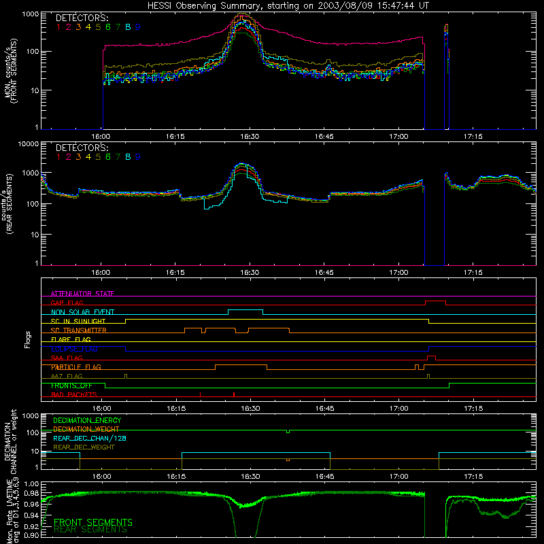Click the REAR_DEC_CHAN/128 legend label
This screenshot has height=544, width=544.
[x=90, y=439]
